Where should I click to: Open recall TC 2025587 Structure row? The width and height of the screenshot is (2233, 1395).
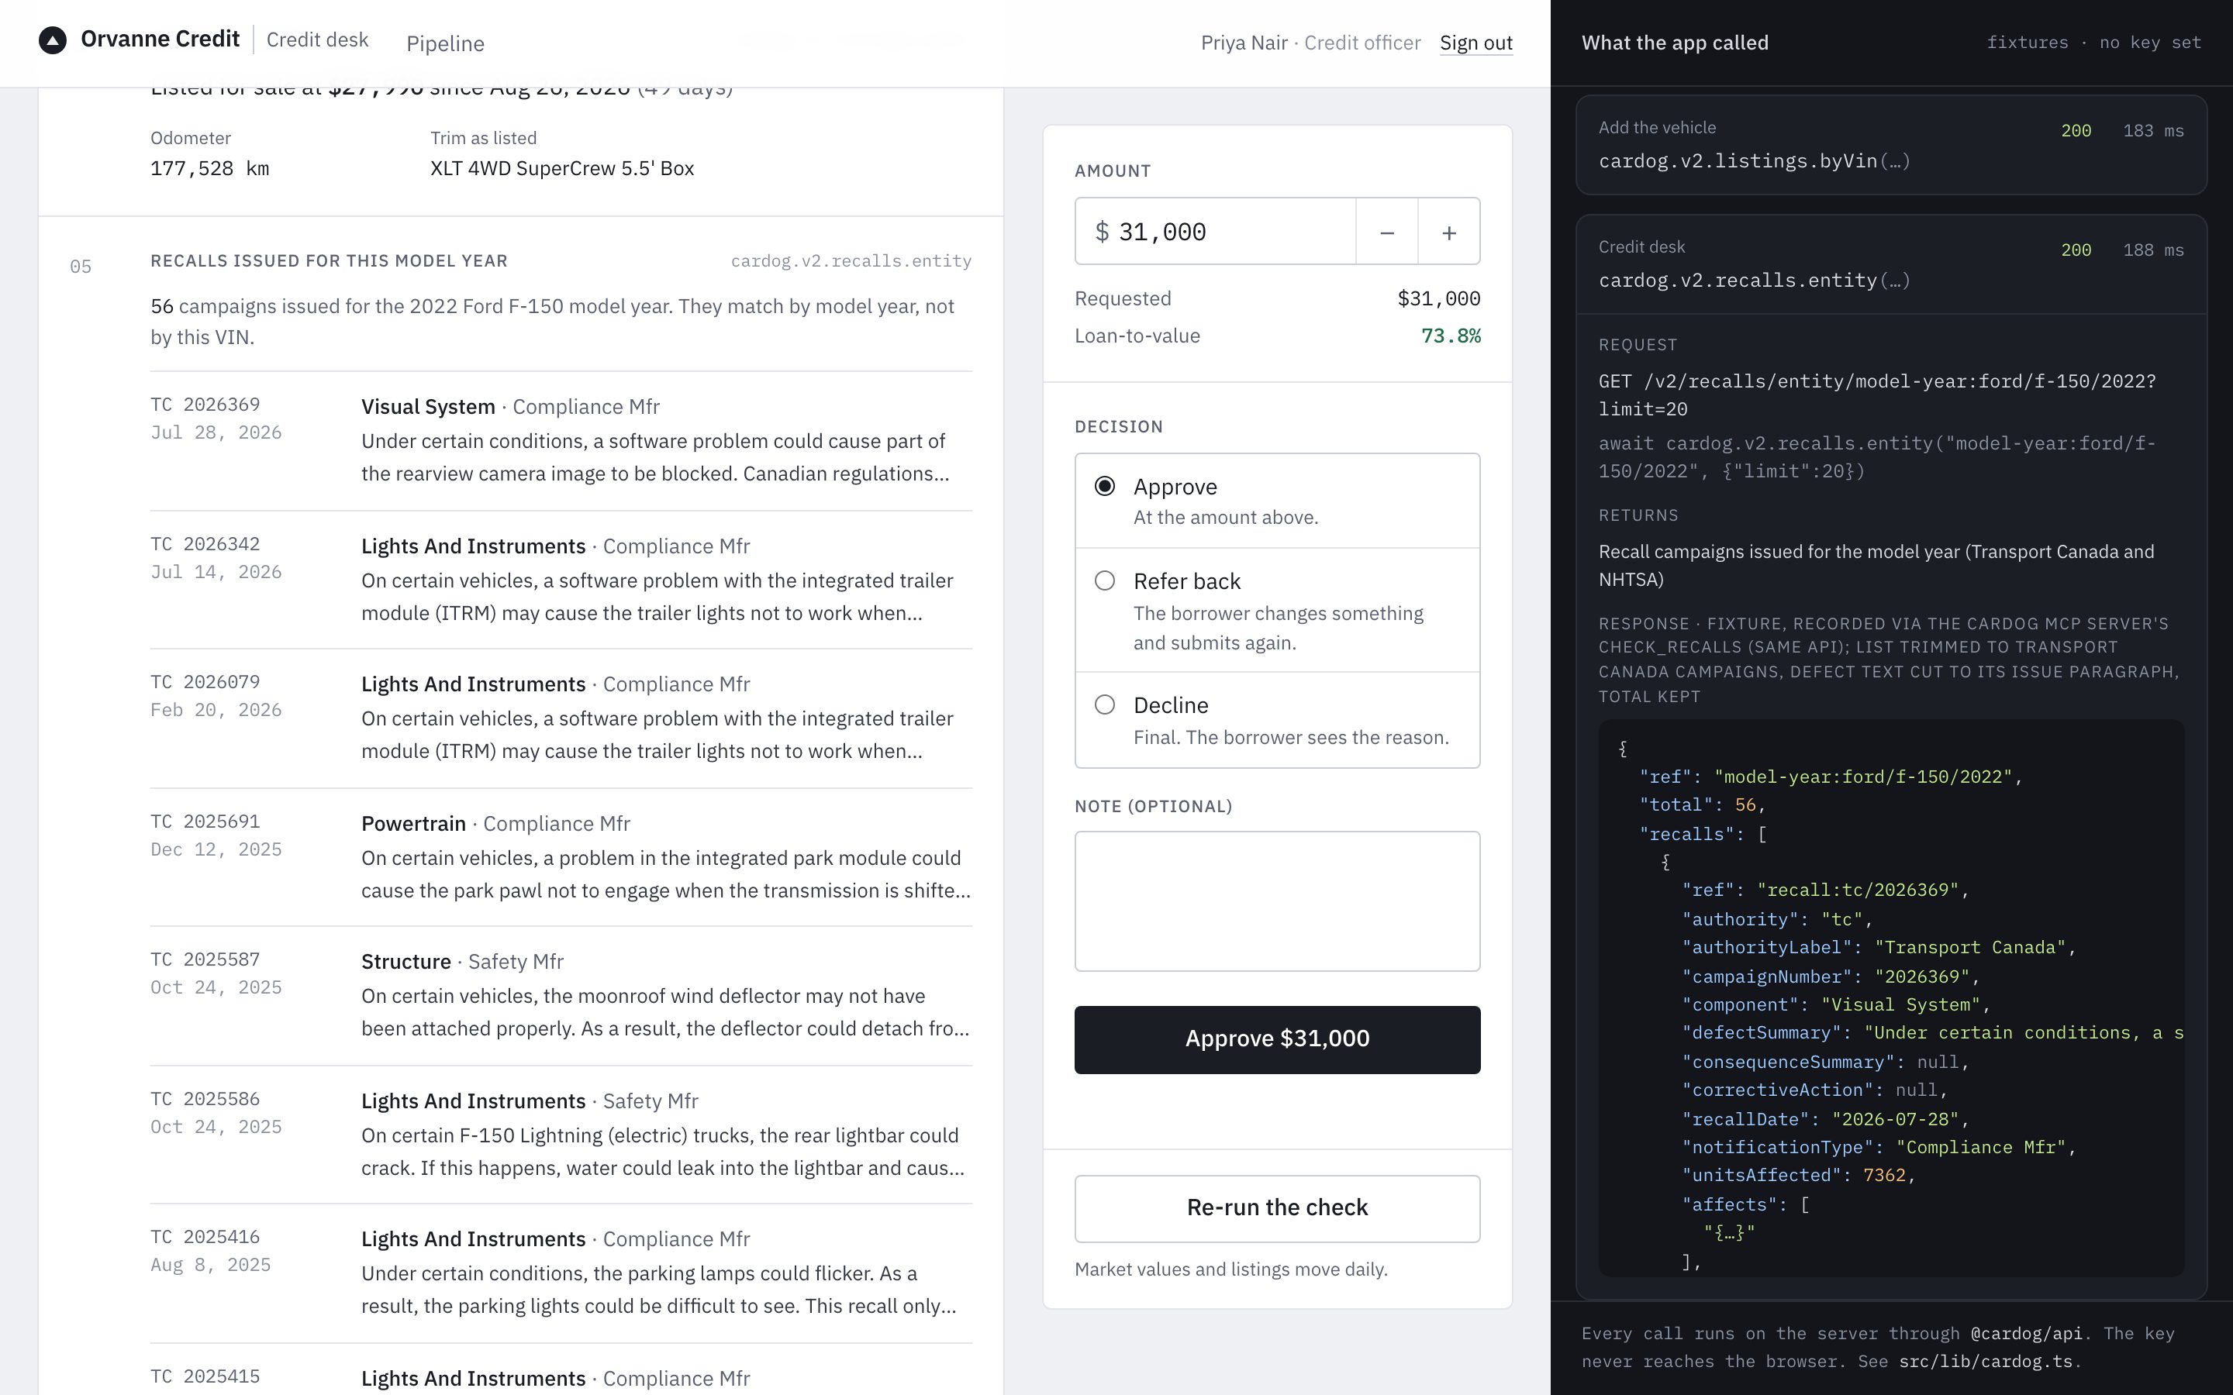561,996
